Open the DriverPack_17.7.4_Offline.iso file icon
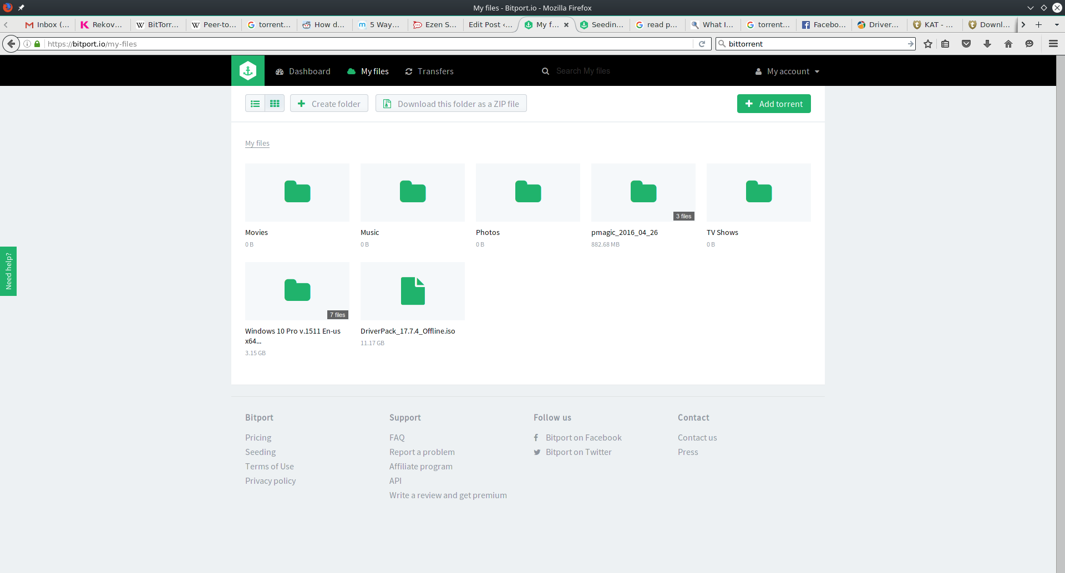The image size is (1065, 573). pyautogui.click(x=413, y=291)
